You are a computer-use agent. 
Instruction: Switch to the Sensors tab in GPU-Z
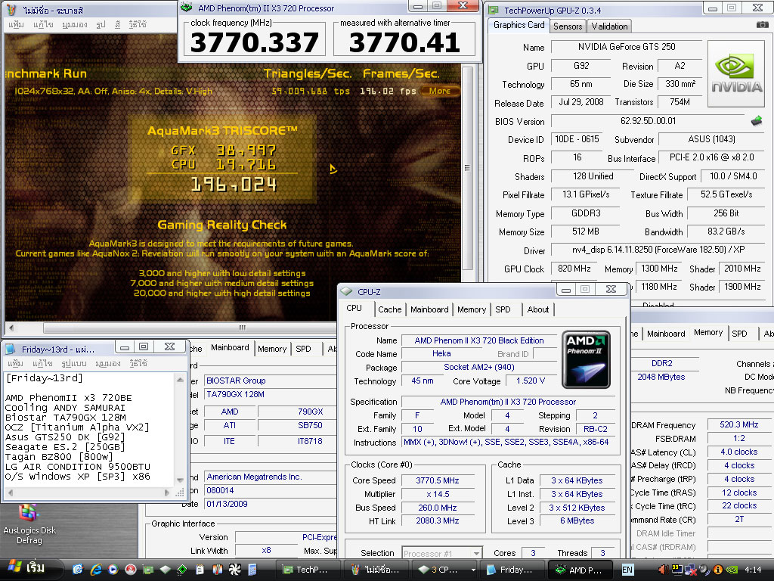click(567, 26)
